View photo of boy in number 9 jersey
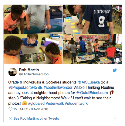The height and width of the screenshot is (126, 125). click(92, 20)
